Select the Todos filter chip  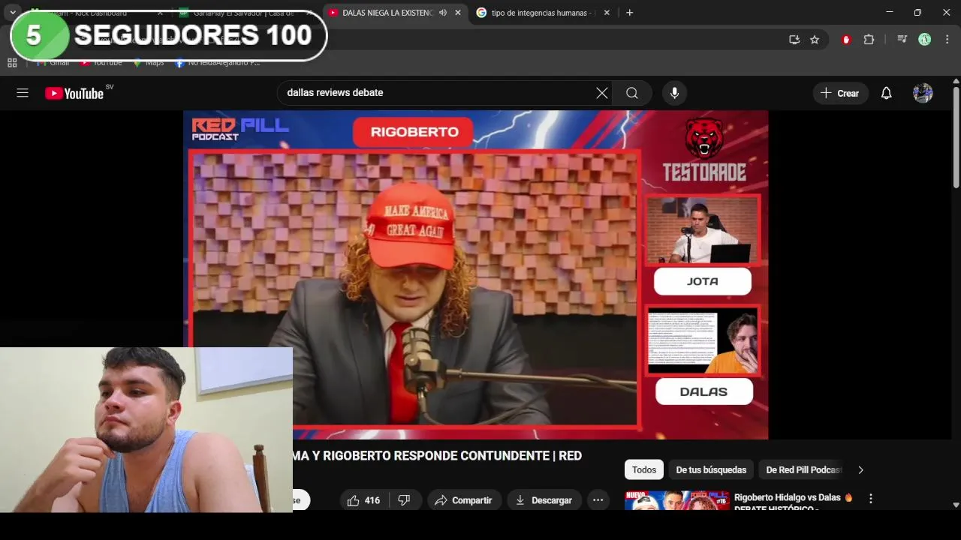point(643,469)
